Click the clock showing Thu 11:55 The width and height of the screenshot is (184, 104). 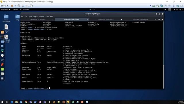(92, 10)
